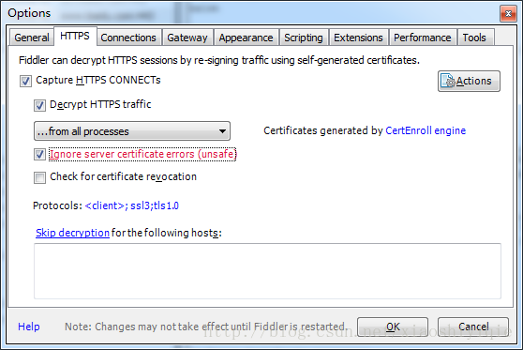The image size is (523, 350).
Task: Click inside the skip decryption hosts box
Action: [267, 271]
